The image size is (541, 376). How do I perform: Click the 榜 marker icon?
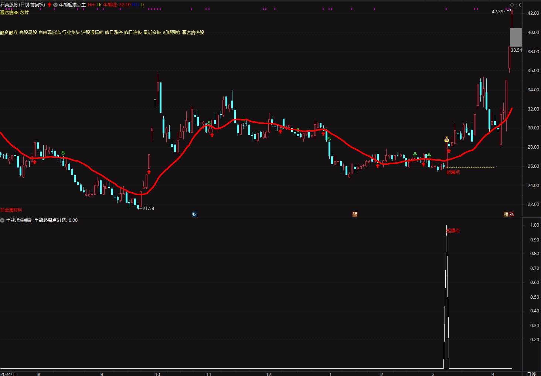click(x=506, y=214)
